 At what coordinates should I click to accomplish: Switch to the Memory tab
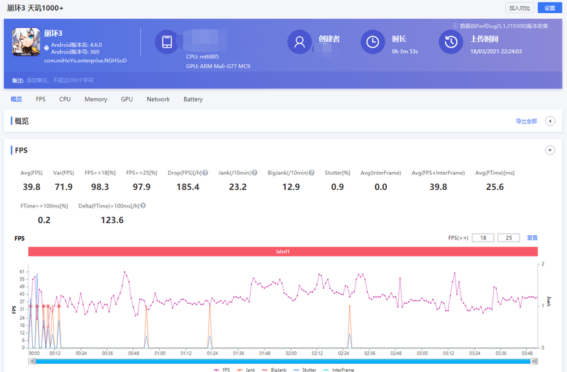coord(96,99)
